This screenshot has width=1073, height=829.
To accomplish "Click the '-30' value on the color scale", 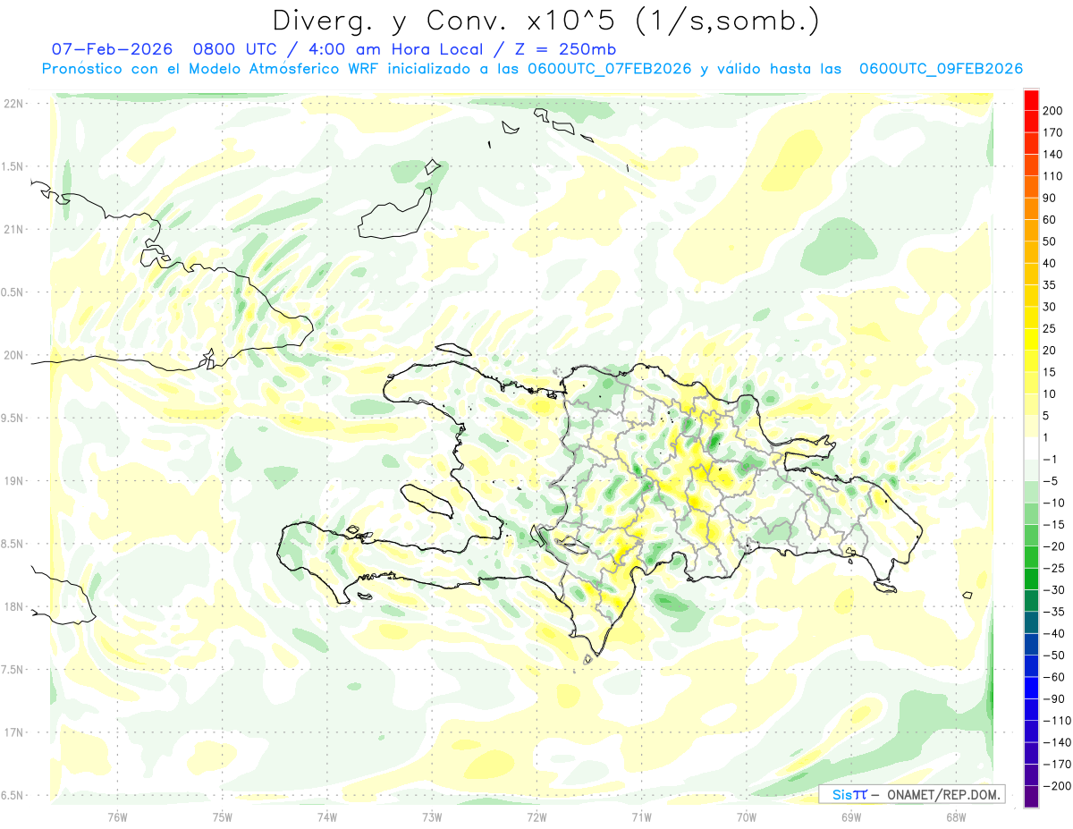I will point(1056,590).
